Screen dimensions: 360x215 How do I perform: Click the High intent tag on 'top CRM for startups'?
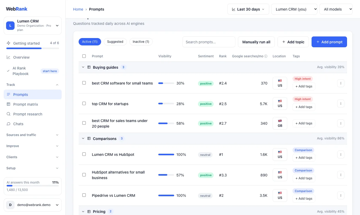tap(303, 99)
